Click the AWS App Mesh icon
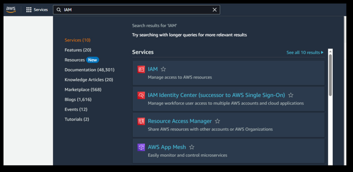 point(141,147)
